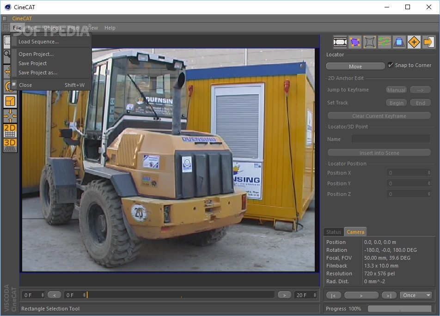This screenshot has width=440, height=316.
Task: Choose Save Project menu entry
Action: [51, 63]
